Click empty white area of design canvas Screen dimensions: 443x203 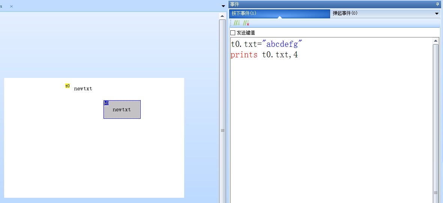94,157
